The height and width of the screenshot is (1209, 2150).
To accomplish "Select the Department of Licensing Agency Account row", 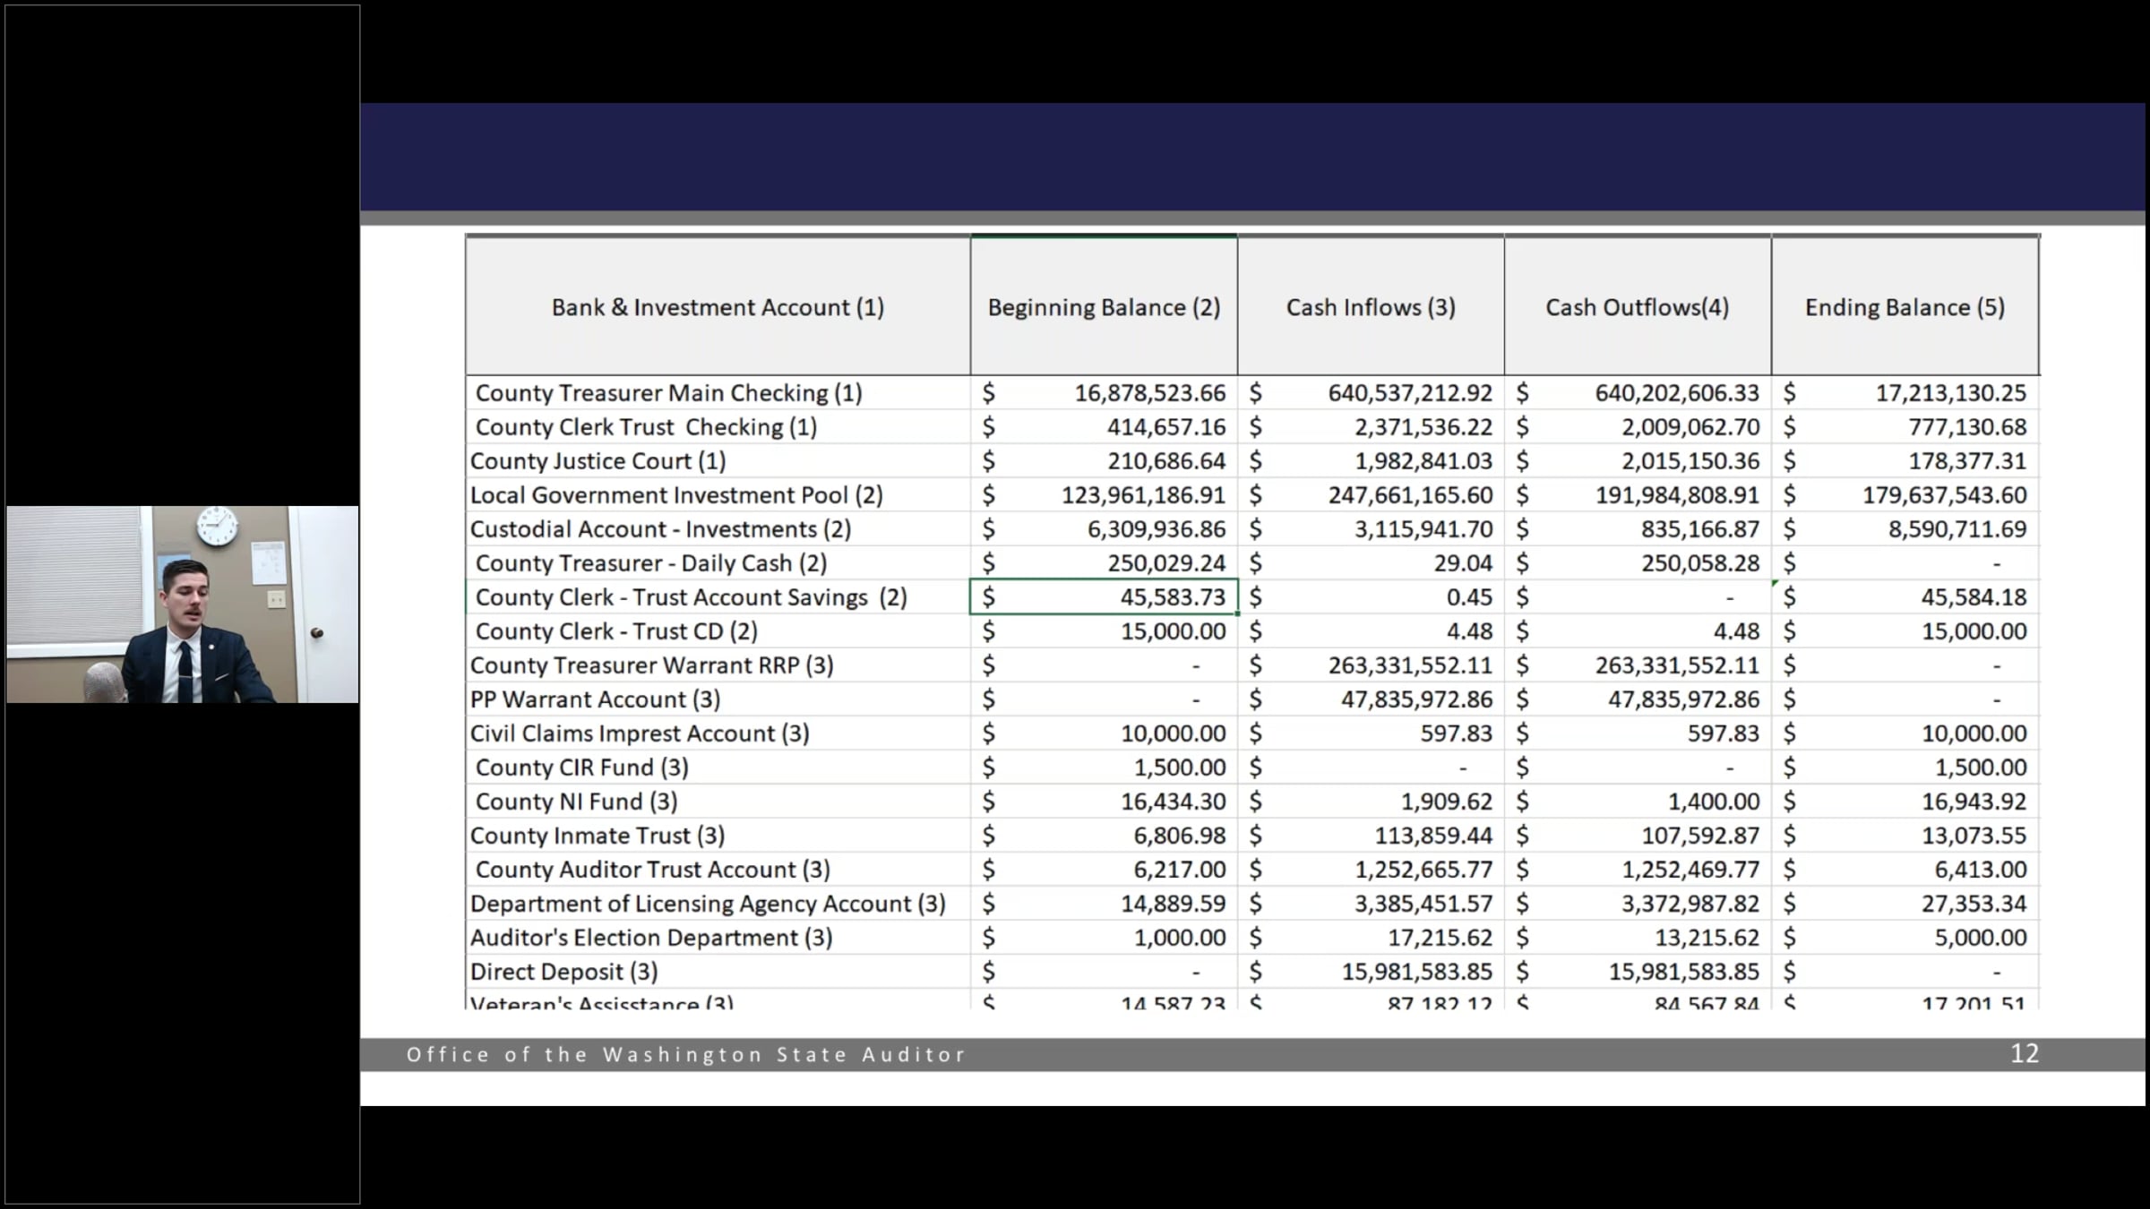I will pos(708,904).
